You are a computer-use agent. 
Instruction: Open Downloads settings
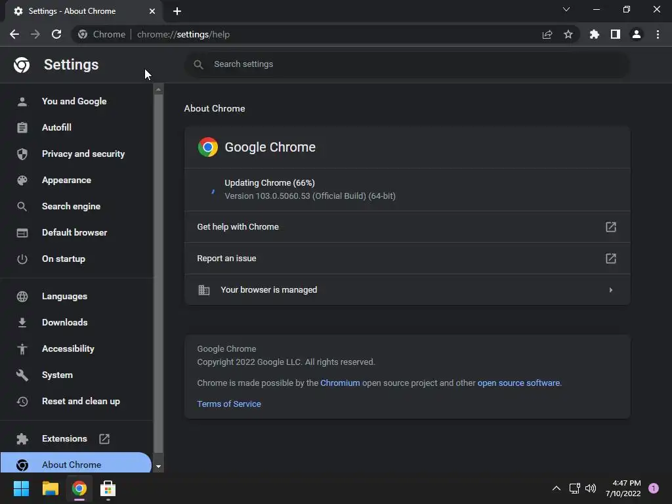(x=76, y=323)
